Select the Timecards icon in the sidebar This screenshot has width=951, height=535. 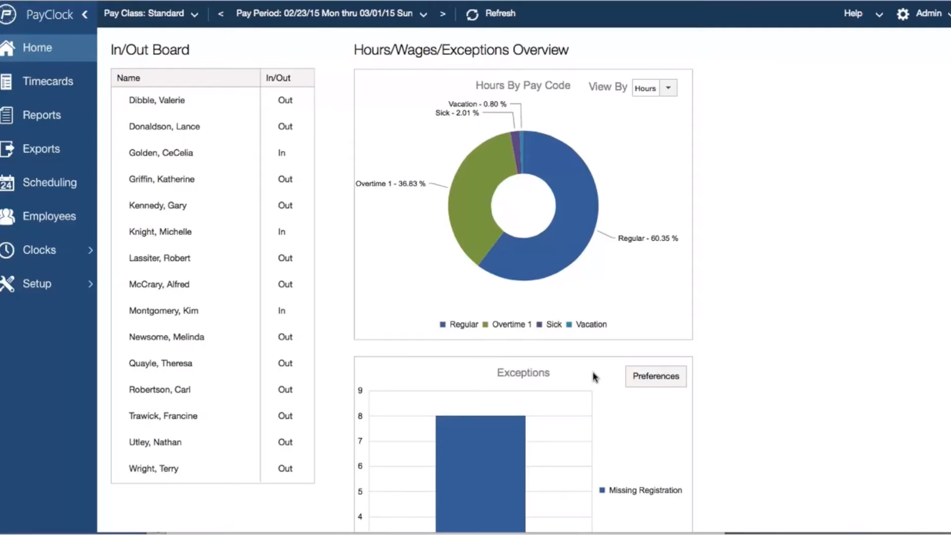pos(7,81)
